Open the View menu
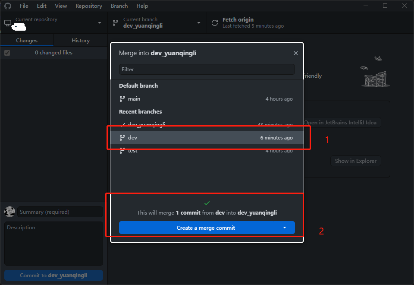This screenshot has height=285, width=414. 61,6
